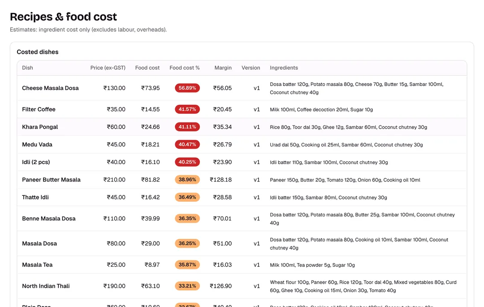Select the Benne Masala Dosa dish name
The height and width of the screenshot is (307, 484).
49,219
